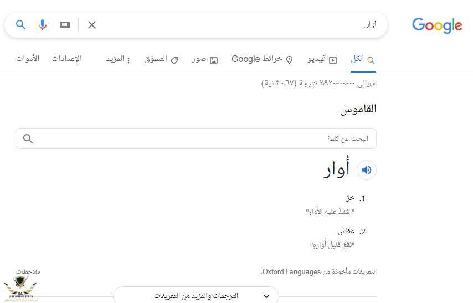The height and width of the screenshot is (303, 473).
Task: Switch to the خرائط Google tab
Action: coord(262,59)
